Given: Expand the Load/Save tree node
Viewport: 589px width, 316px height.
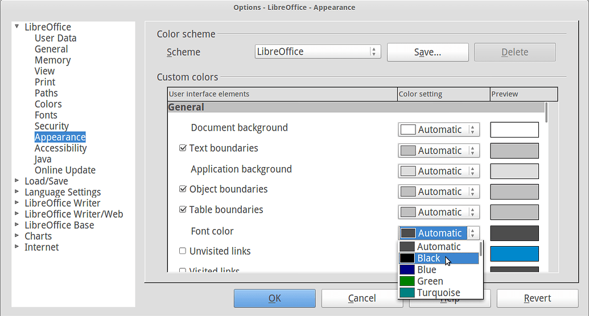Looking at the screenshot, I should point(17,181).
